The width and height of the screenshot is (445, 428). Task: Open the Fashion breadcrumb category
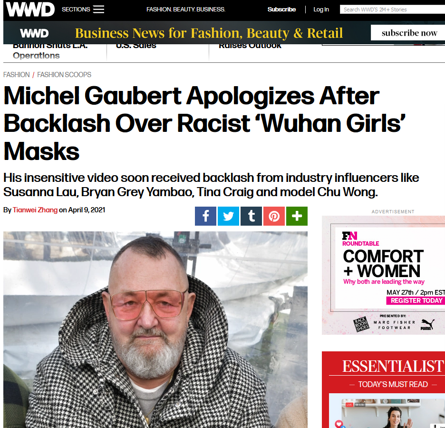(x=17, y=75)
